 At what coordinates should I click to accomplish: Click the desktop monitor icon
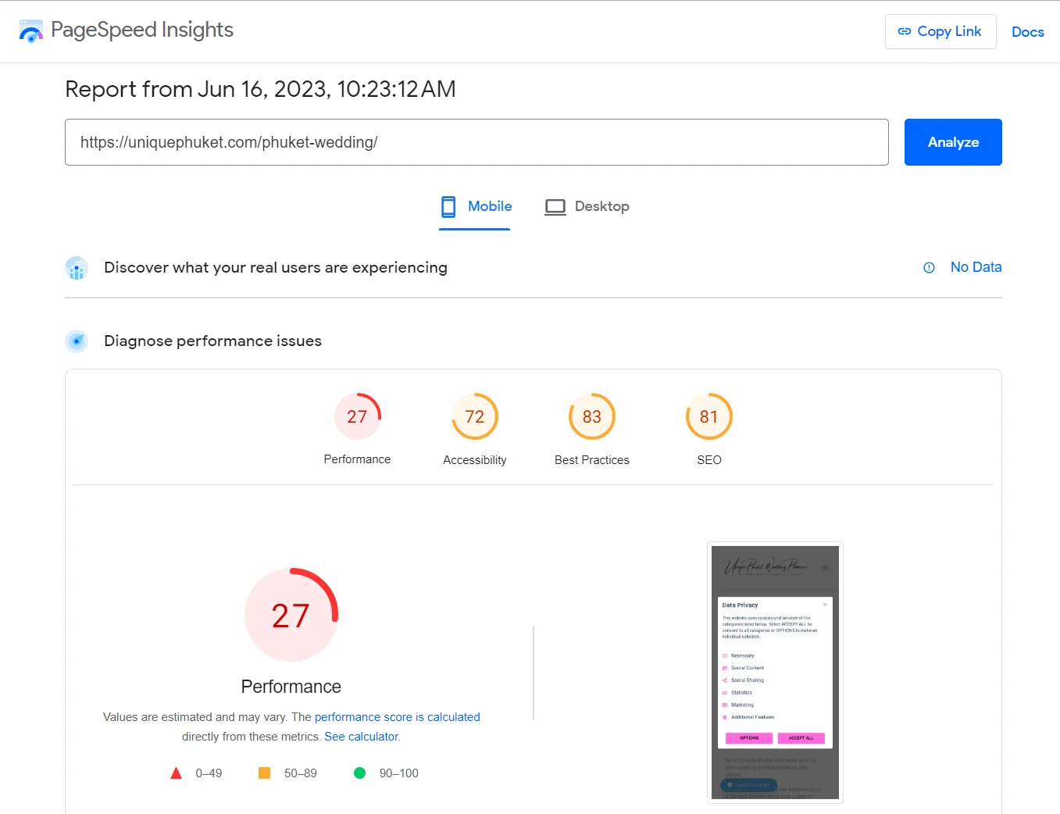555,207
